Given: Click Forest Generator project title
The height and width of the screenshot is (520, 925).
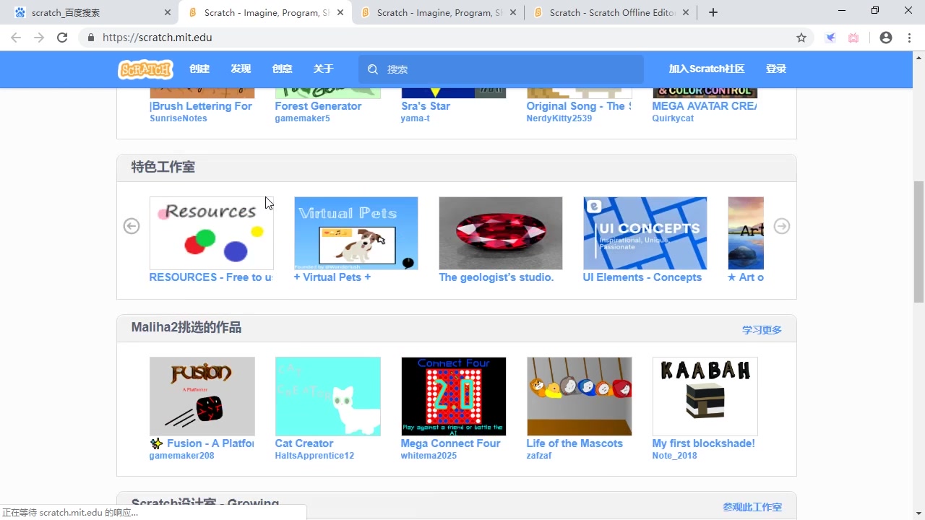Looking at the screenshot, I should (318, 106).
